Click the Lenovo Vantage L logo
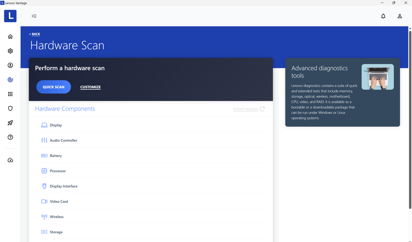 click(10, 16)
